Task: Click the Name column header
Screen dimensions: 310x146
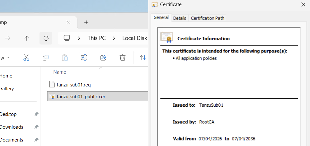Action: pyautogui.click(x=60, y=72)
